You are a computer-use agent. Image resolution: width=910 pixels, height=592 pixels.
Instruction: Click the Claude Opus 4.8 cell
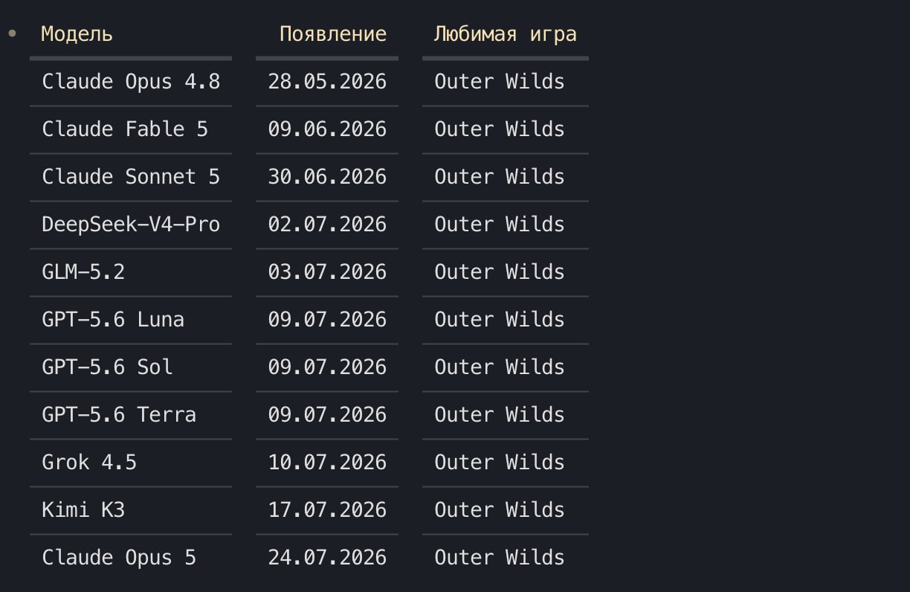131,82
